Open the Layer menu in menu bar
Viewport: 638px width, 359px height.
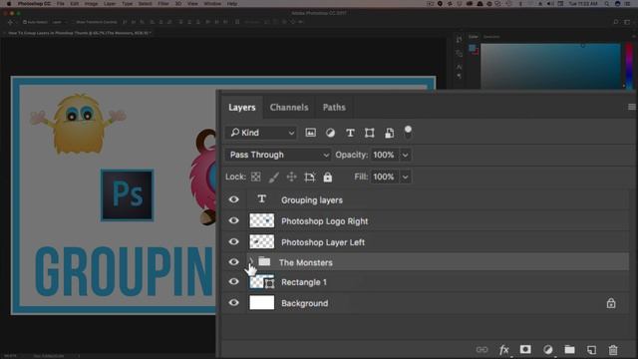click(x=110, y=4)
